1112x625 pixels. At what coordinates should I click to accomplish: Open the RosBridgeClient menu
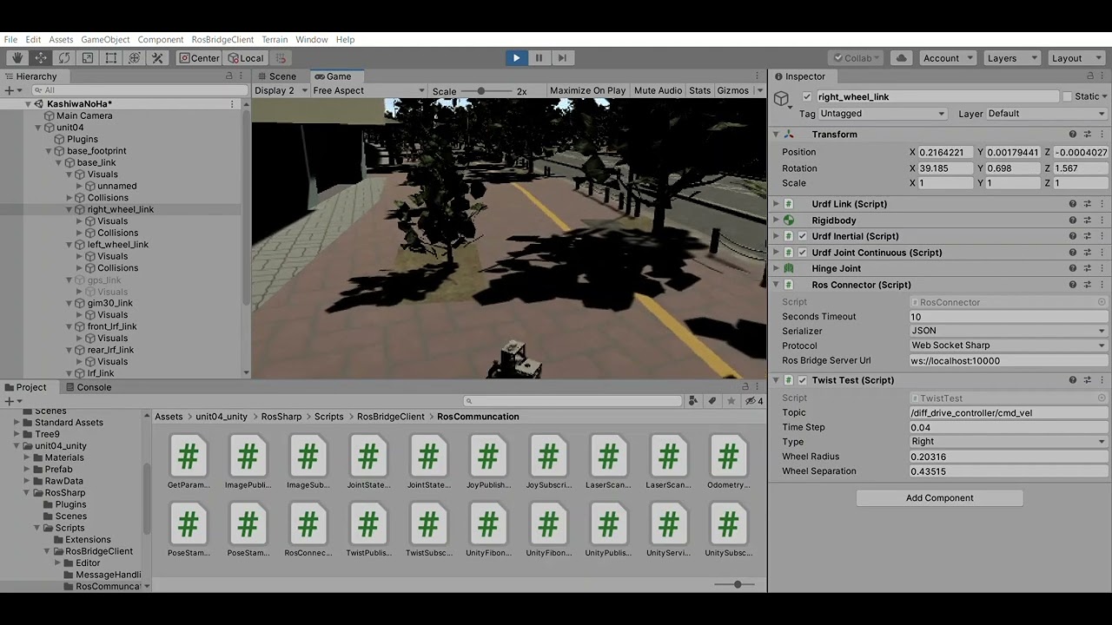[222, 39]
